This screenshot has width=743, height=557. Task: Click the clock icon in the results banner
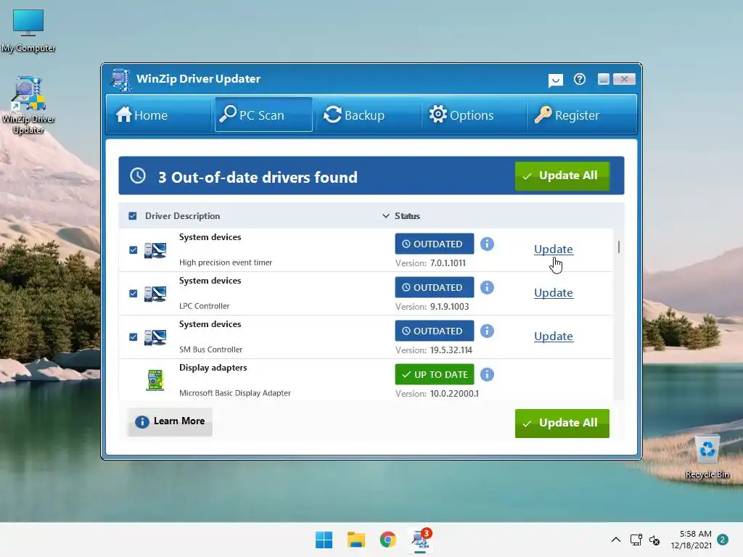click(138, 176)
